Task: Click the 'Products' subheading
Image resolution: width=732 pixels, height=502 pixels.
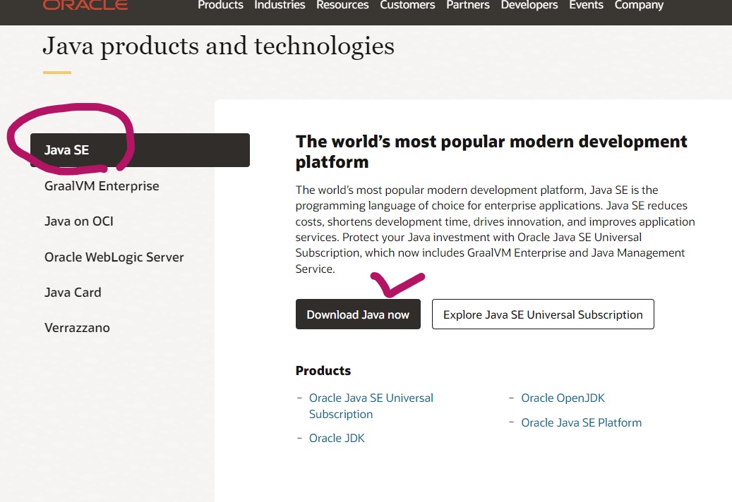Action: [x=323, y=371]
